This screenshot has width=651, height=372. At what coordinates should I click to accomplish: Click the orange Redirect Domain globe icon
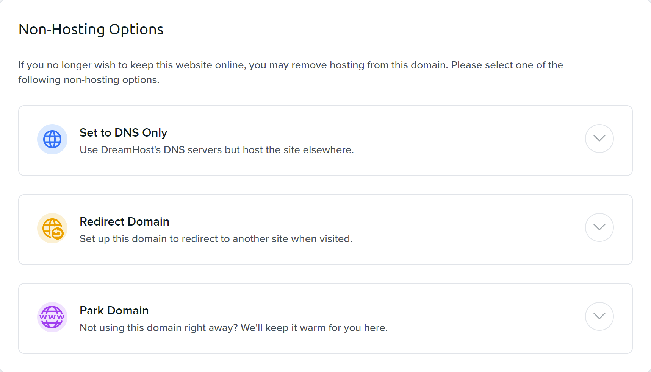[52, 228]
